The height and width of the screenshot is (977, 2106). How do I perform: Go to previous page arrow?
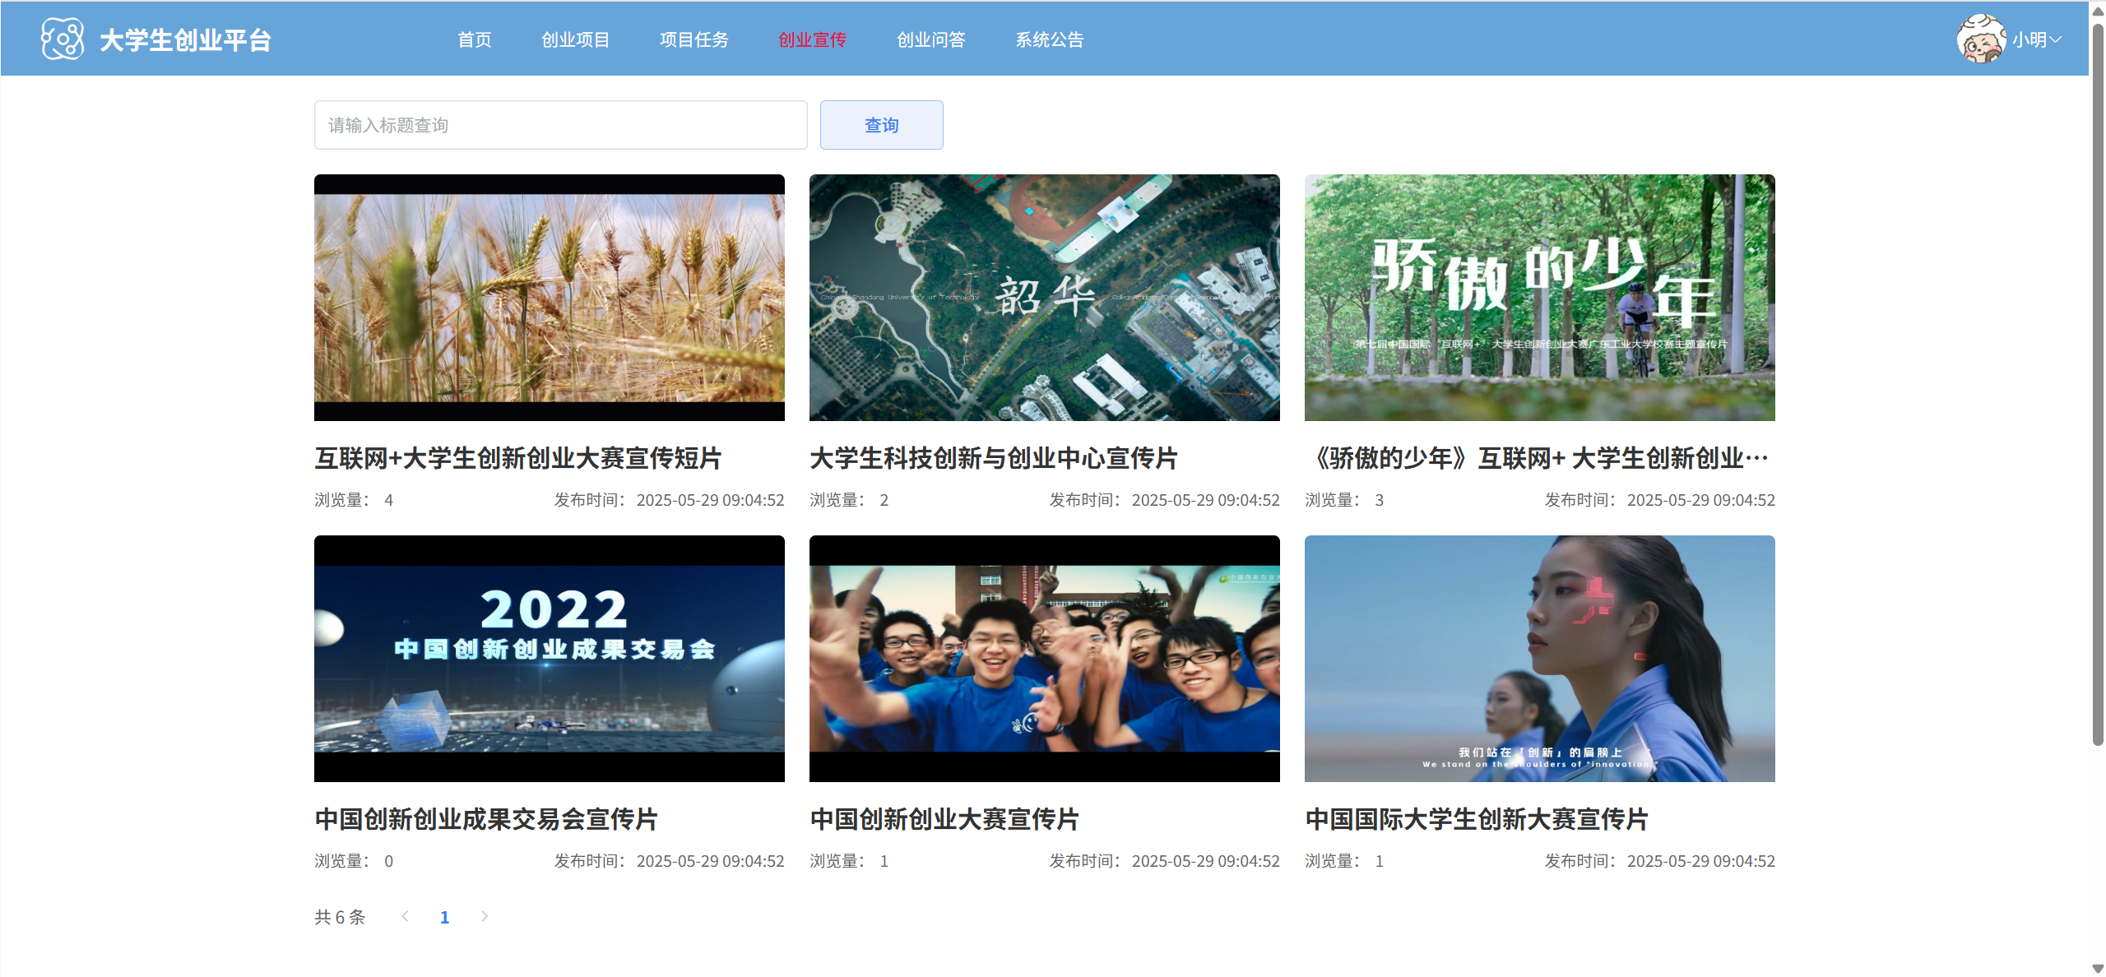405,916
